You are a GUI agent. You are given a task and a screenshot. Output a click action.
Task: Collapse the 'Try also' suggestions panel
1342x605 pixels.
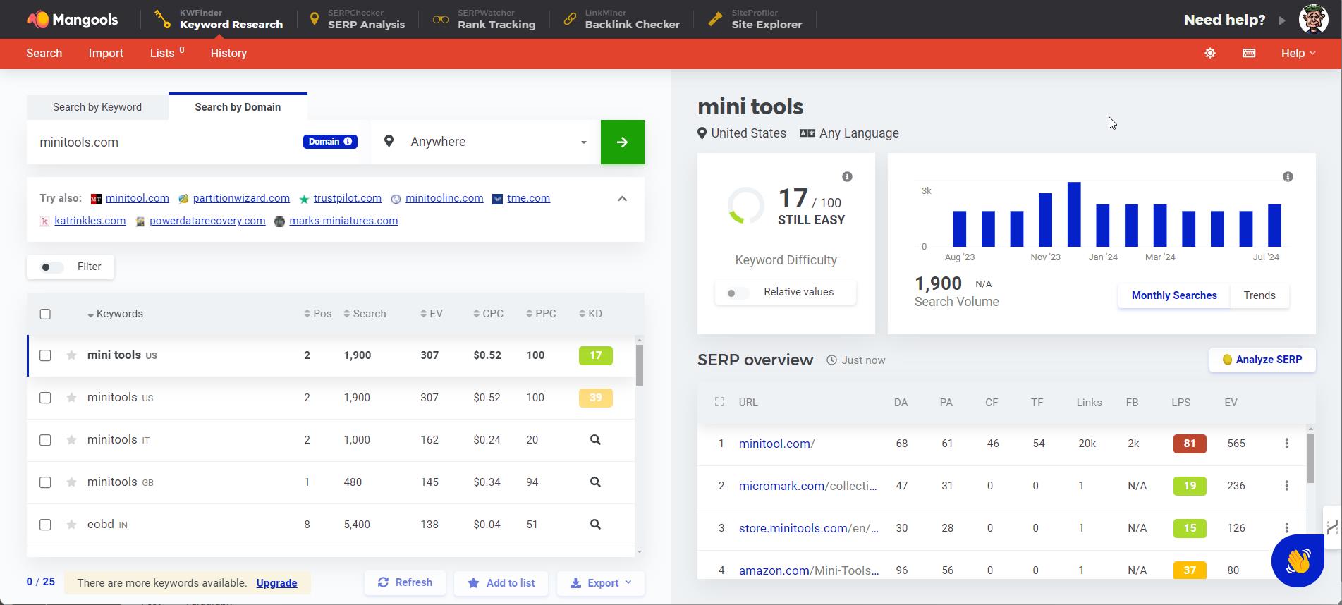pyautogui.click(x=622, y=199)
